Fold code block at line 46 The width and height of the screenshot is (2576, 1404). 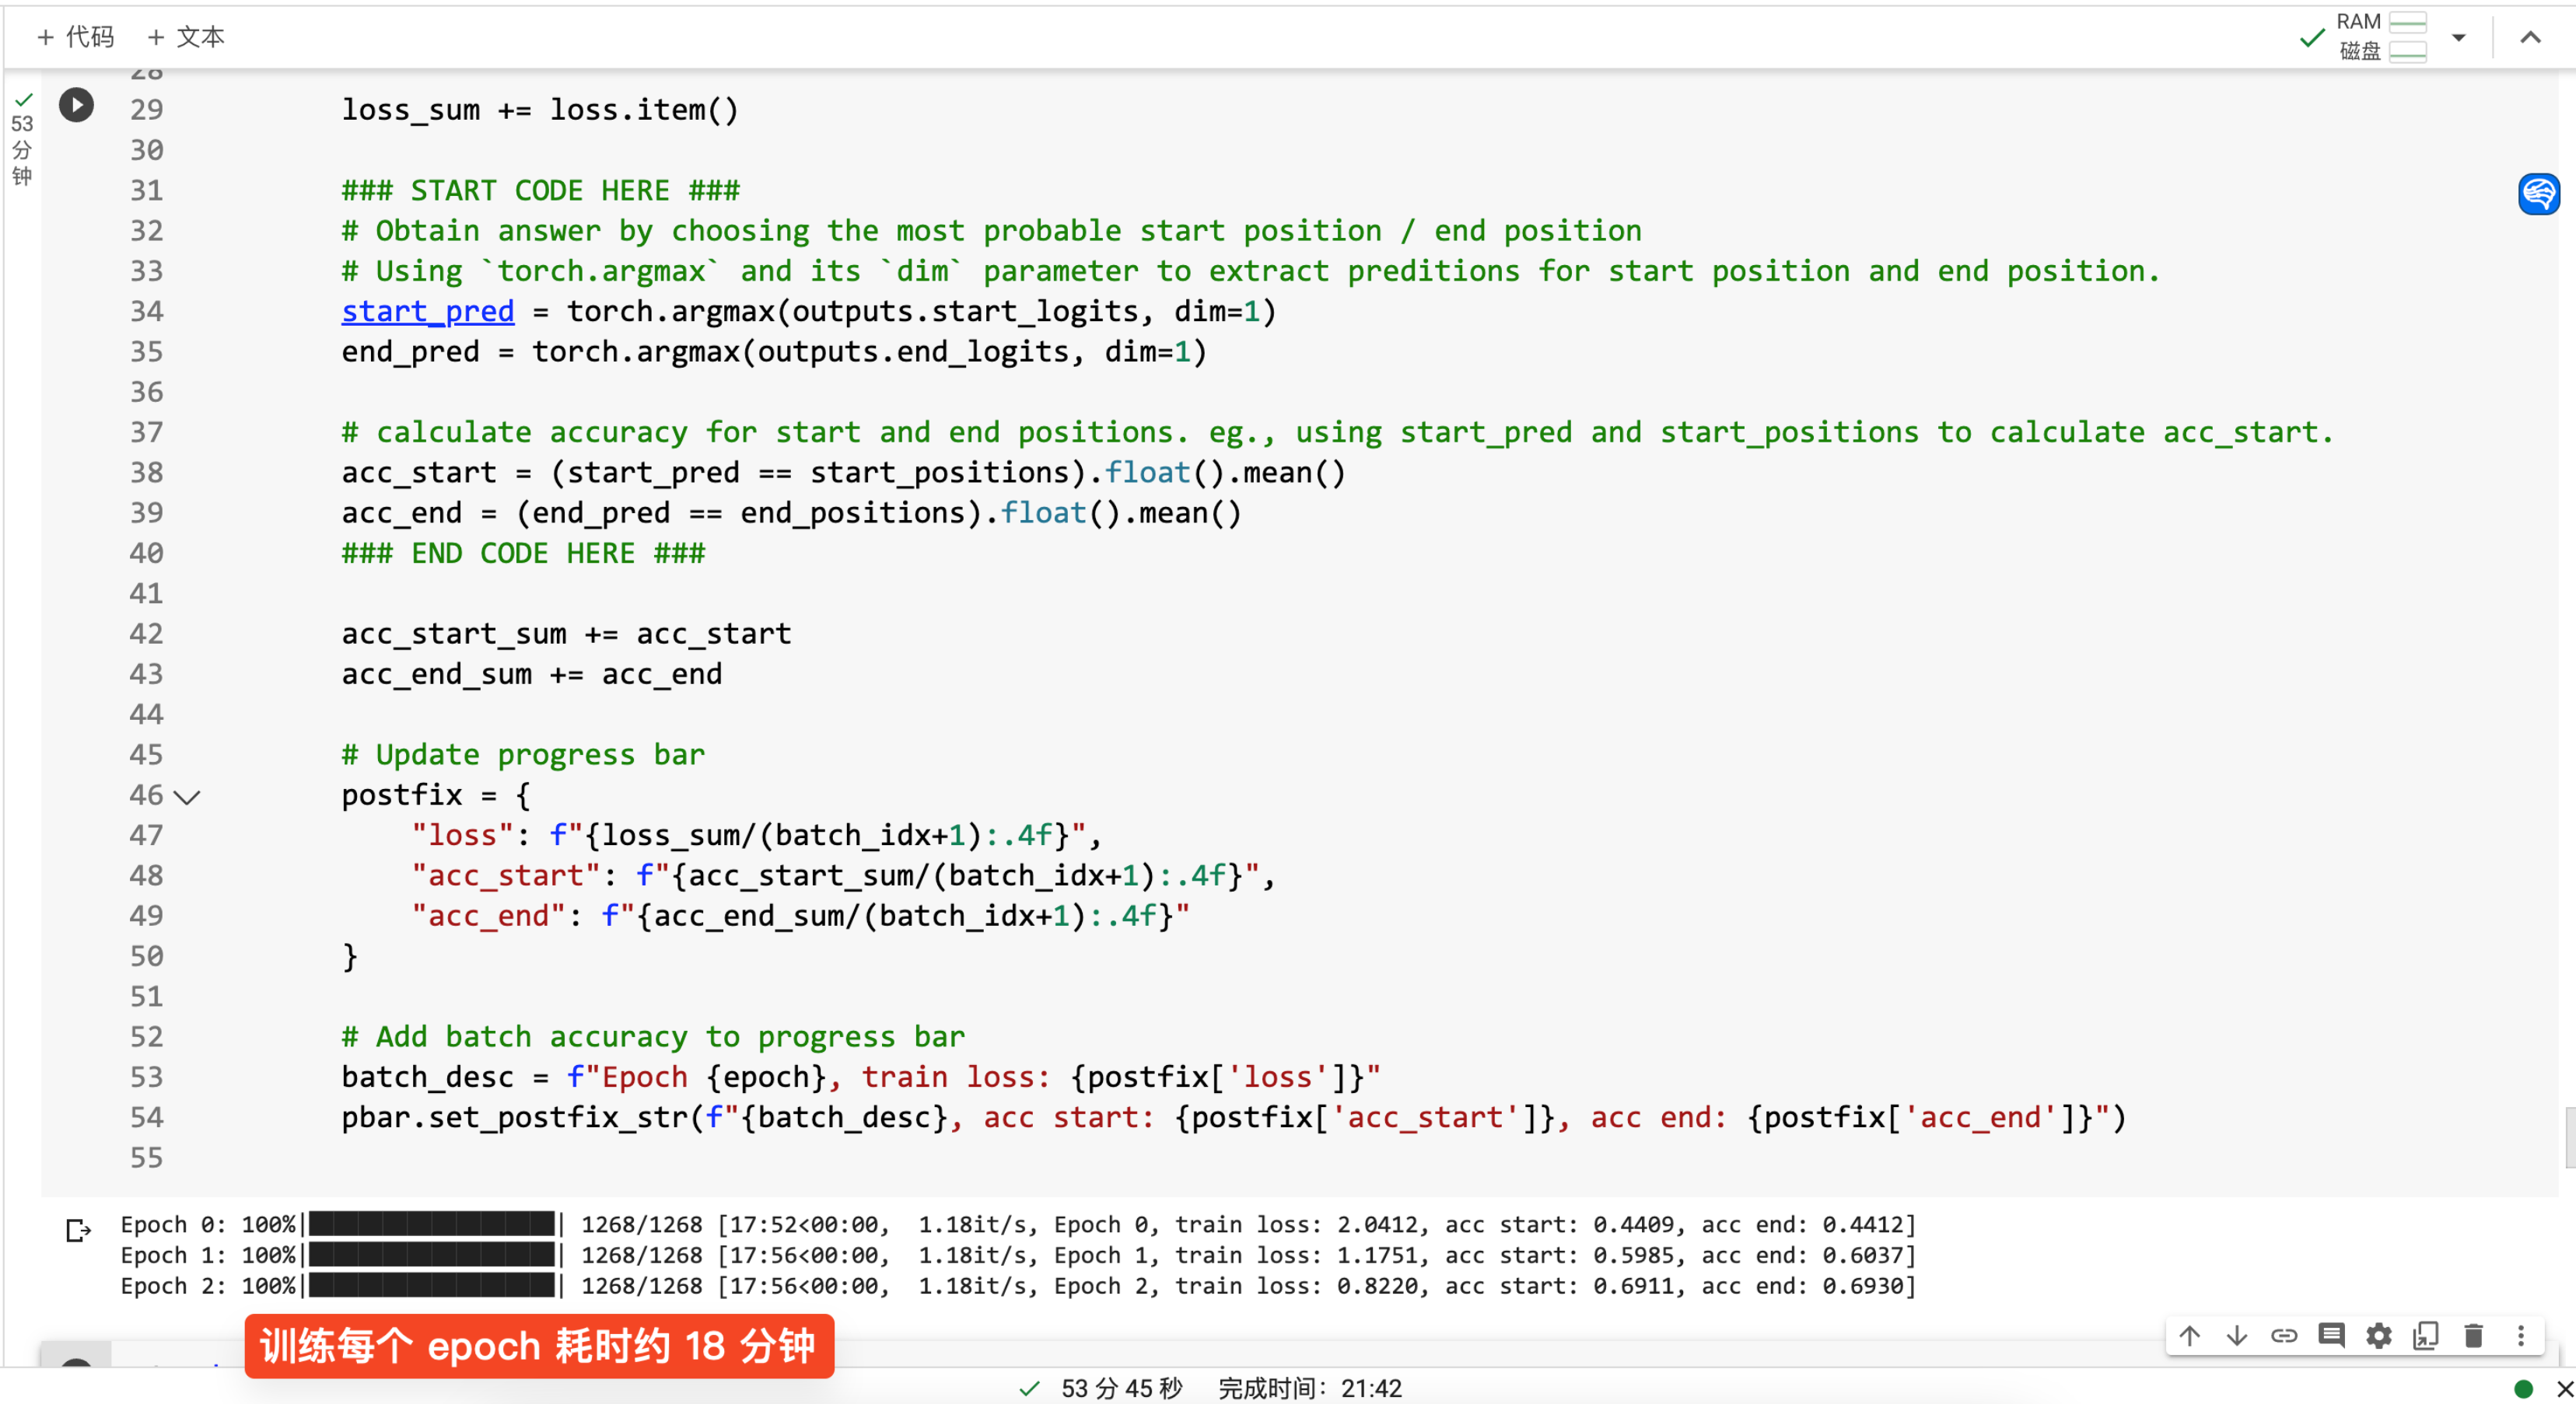tap(187, 796)
